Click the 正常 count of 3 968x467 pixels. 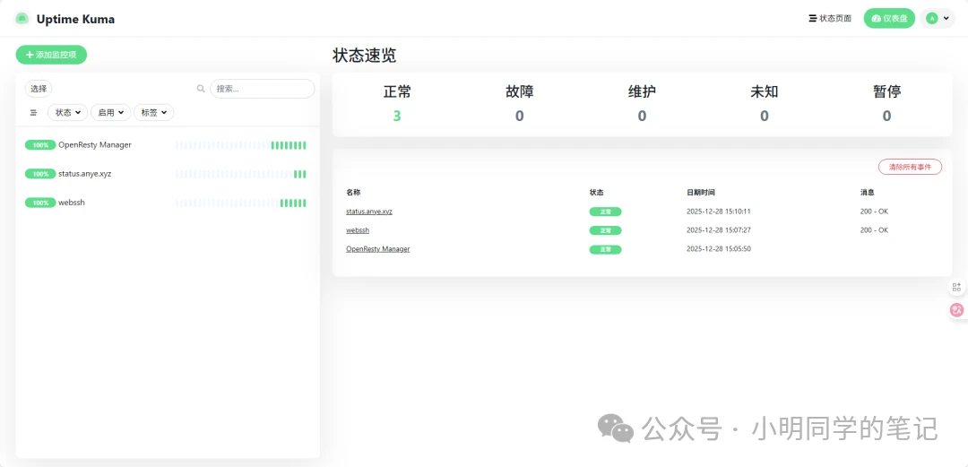[397, 116]
